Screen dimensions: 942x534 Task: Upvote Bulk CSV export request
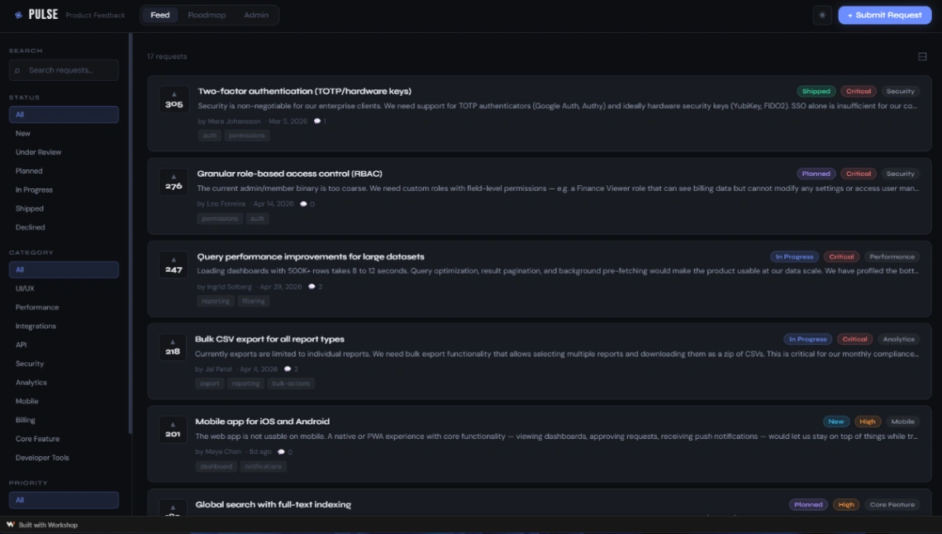(x=173, y=347)
